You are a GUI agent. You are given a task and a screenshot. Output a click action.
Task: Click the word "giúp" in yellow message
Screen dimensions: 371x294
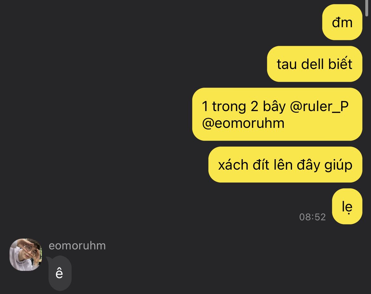(x=338, y=165)
